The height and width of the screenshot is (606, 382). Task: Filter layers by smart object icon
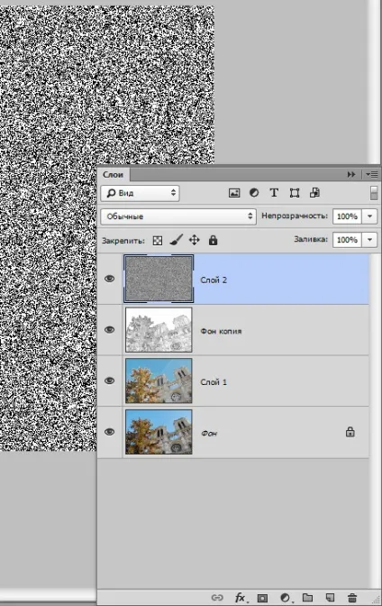point(314,192)
